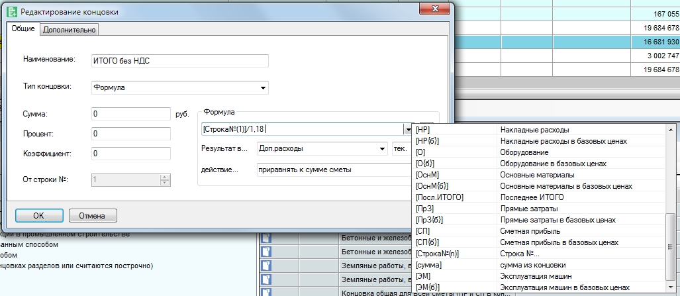680x296 pixels.
Task: Switch to the Дополнительно tab
Action: (70, 29)
